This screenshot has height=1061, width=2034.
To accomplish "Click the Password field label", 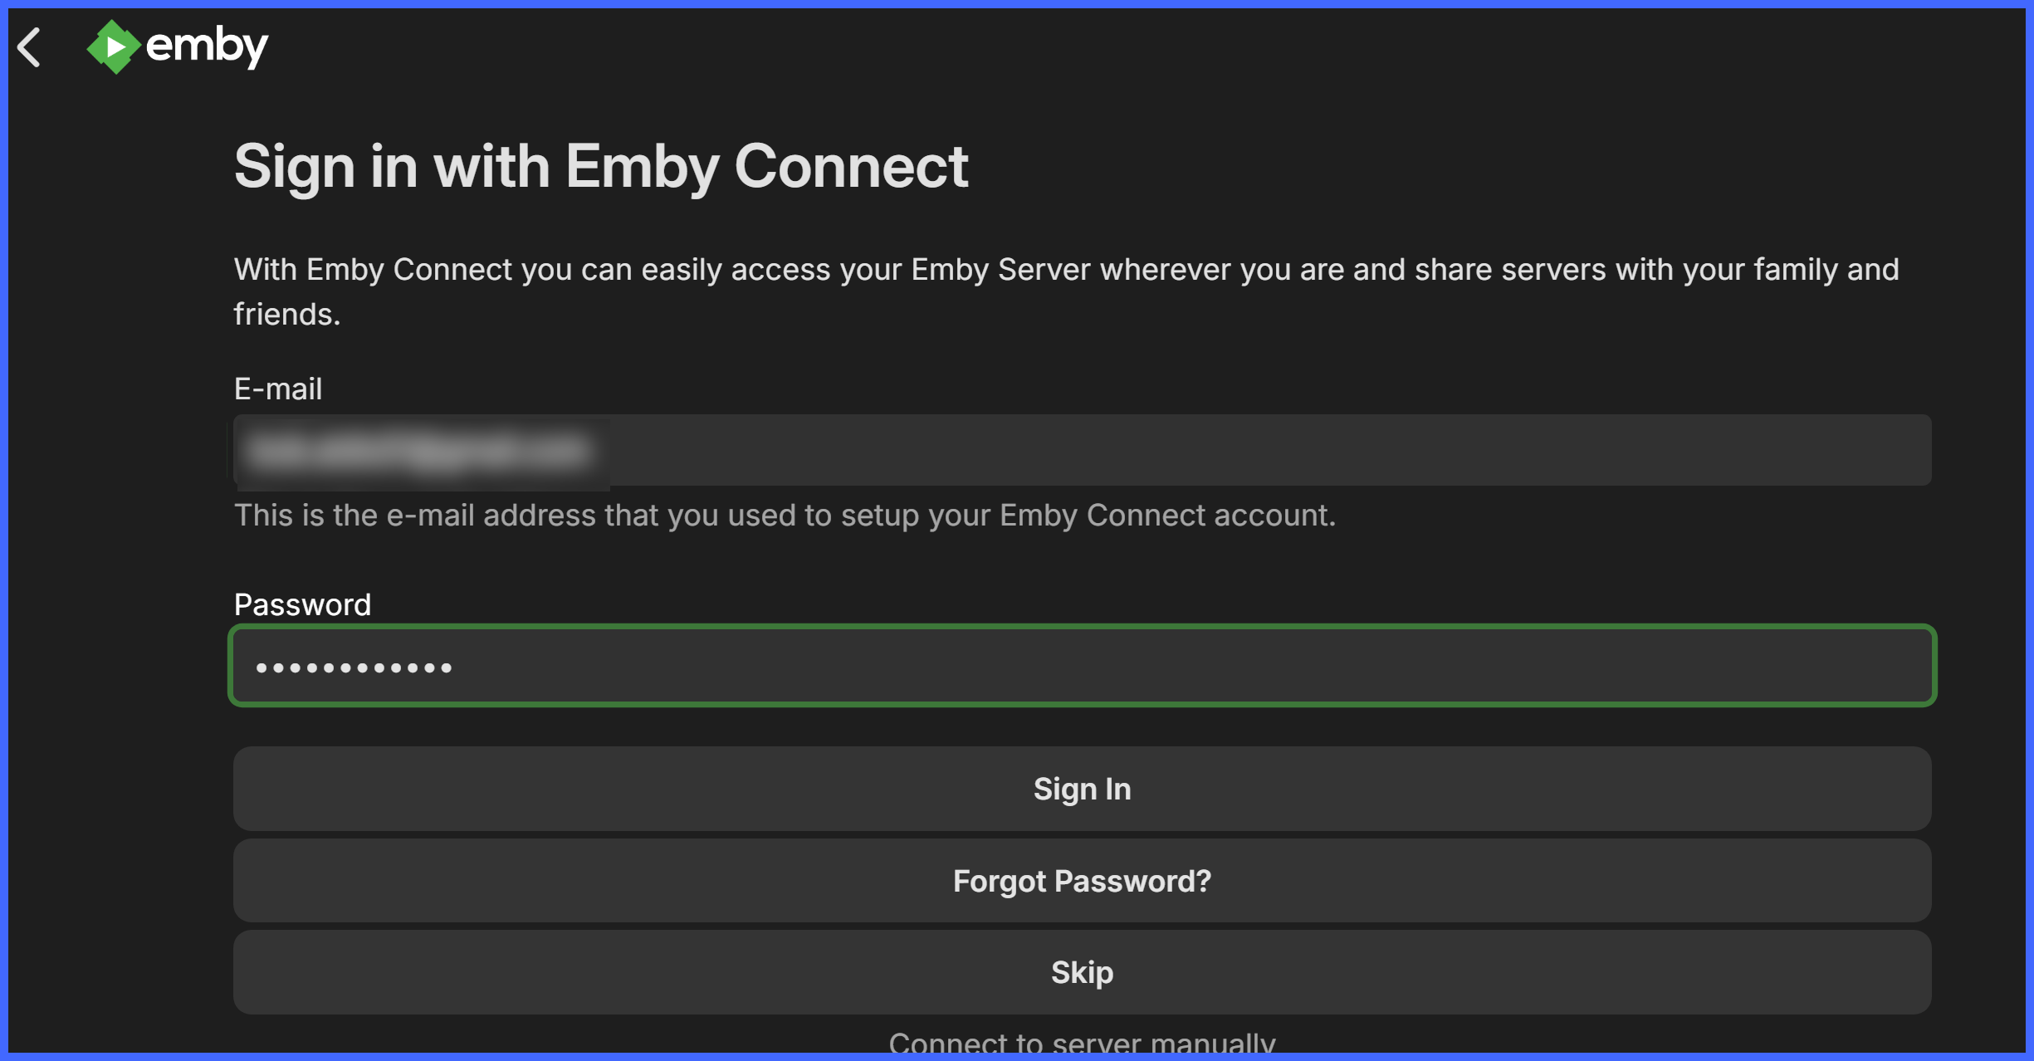I will pyautogui.click(x=302, y=604).
